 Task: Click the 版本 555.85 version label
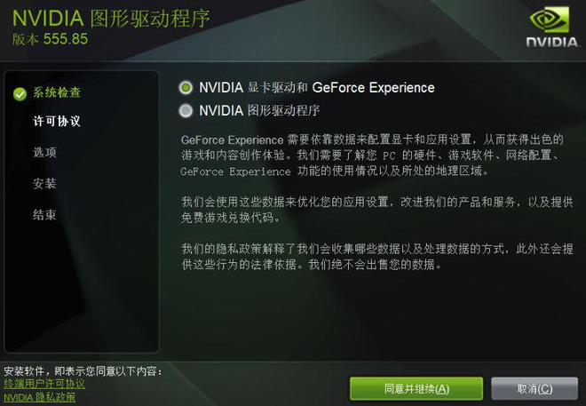pos(50,39)
